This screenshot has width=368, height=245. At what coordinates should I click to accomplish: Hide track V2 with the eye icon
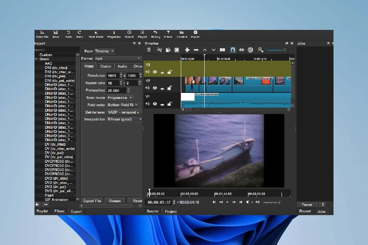pyautogui.click(x=155, y=88)
